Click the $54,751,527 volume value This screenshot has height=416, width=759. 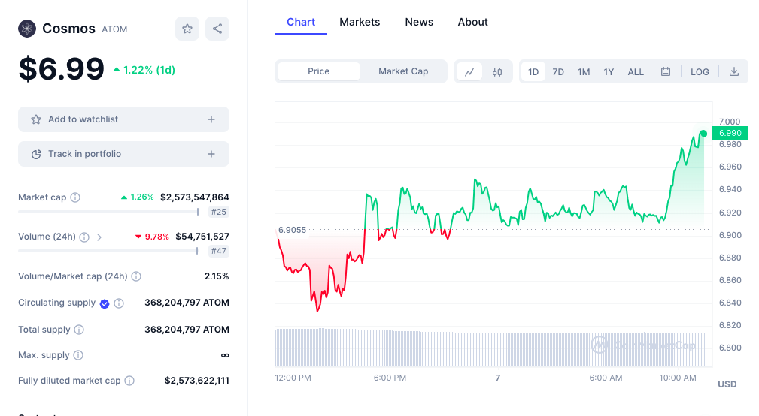(202, 237)
